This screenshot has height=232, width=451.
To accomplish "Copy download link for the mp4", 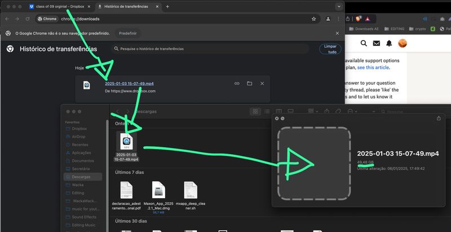I will tap(237, 84).
